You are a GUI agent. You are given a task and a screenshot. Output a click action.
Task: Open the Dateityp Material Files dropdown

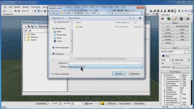pos(105,67)
